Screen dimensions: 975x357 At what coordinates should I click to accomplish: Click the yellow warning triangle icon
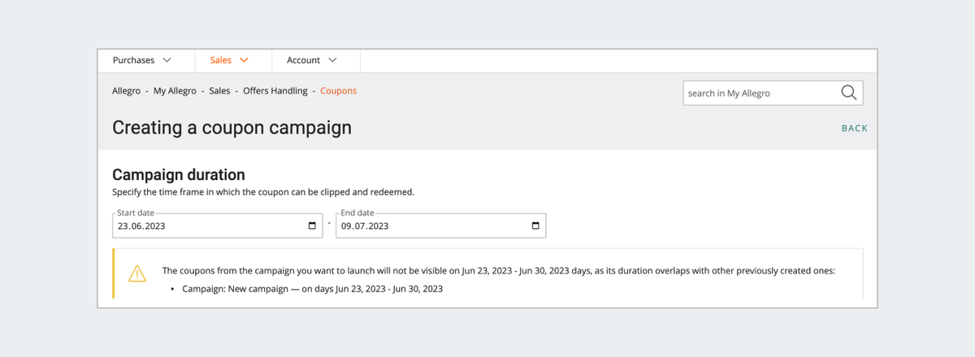tap(136, 273)
